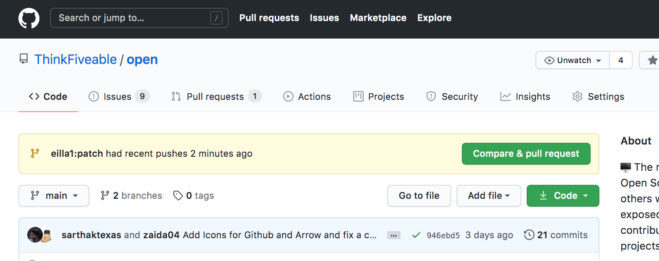Click the Settings gear icon

[x=578, y=97]
